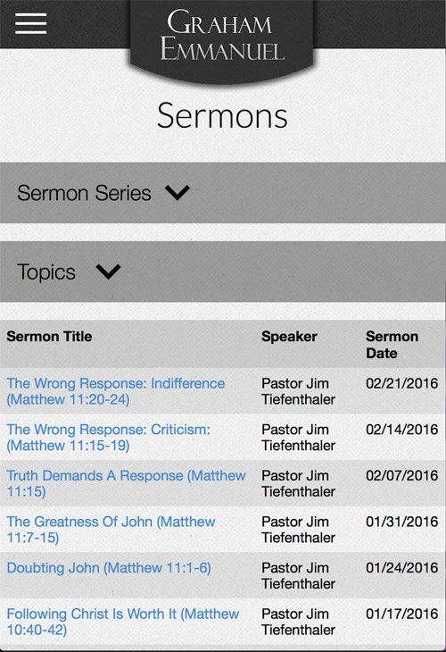Click the Sermon Title column header
446x652 pixels.
[x=49, y=337]
